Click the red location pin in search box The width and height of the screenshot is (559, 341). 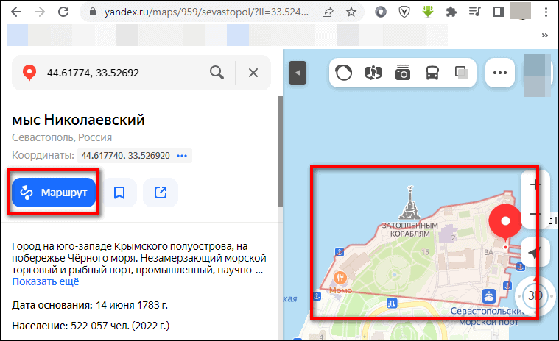coord(29,73)
